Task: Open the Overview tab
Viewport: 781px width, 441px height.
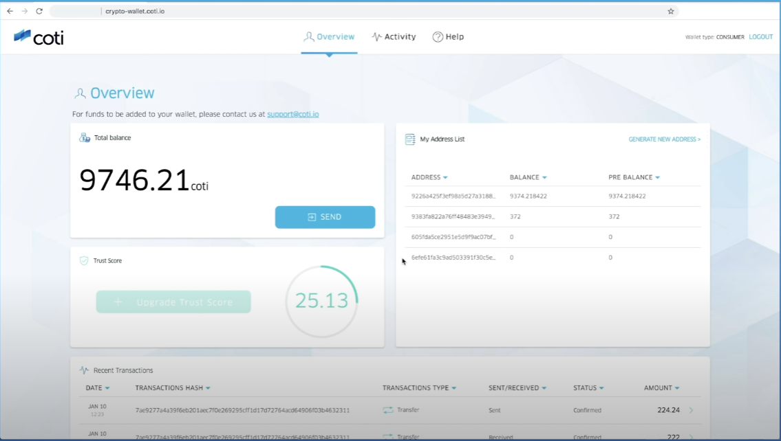Action: point(329,37)
